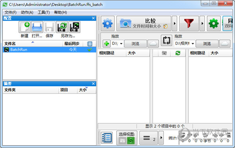Click right grid 大小 column header

click(221, 53)
